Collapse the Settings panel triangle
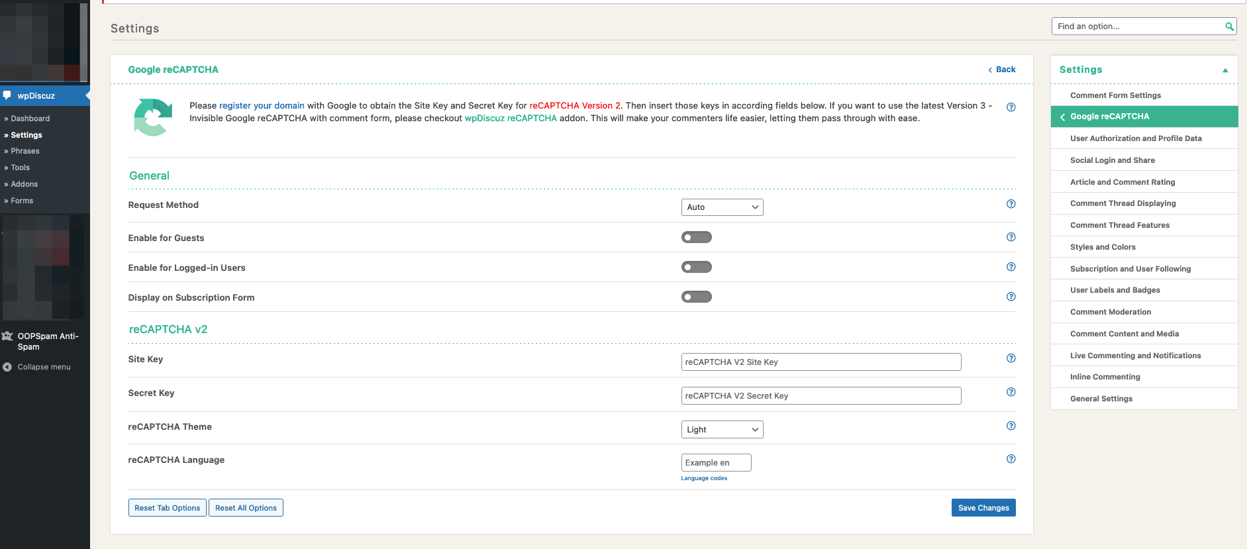 point(1225,70)
